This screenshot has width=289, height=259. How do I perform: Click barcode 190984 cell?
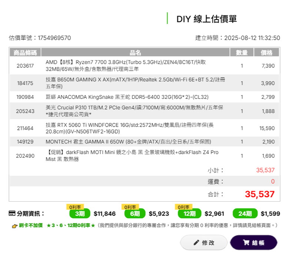(x=25, y=97)
